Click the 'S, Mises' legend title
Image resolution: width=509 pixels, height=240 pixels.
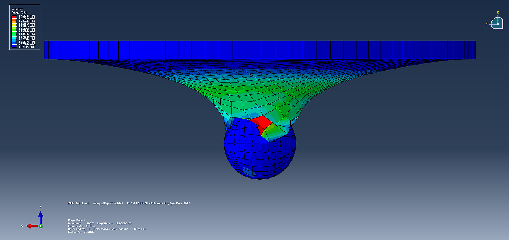(x=17, y=9)
